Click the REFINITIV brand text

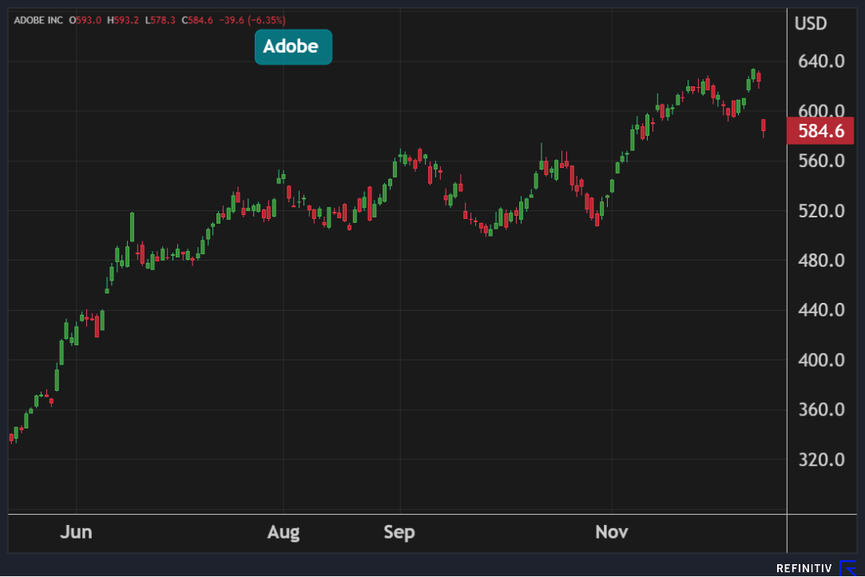803,568
